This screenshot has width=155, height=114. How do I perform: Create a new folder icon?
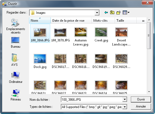(x=119, y=12)
